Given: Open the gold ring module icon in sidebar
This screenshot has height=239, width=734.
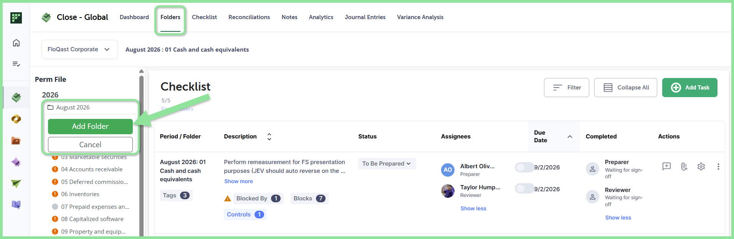Looking at the screenshot, I should (16, 119).
